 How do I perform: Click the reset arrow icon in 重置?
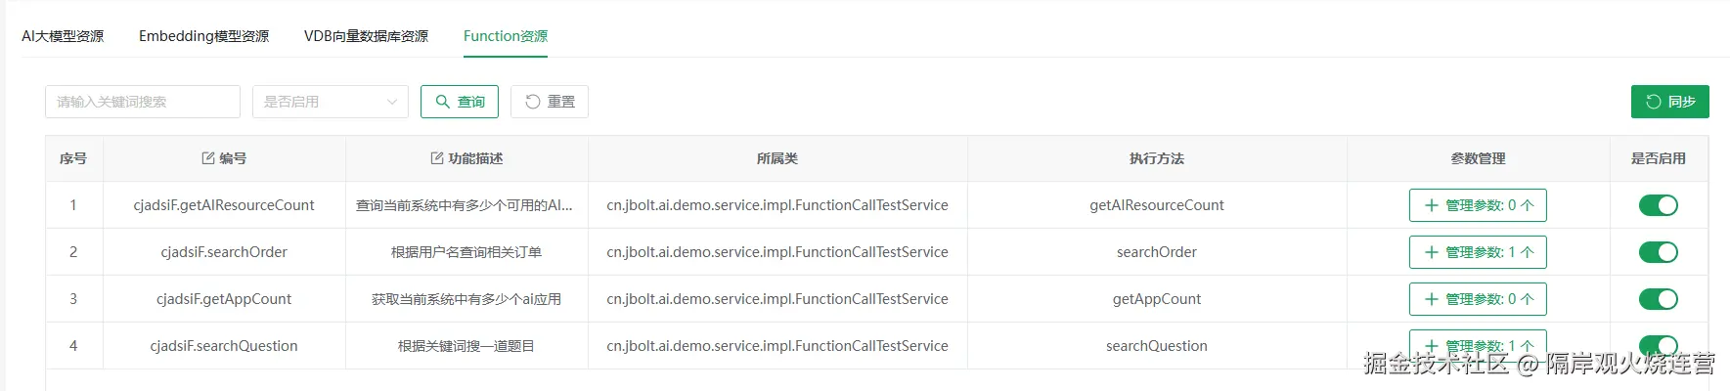click(x=533, y=102)
